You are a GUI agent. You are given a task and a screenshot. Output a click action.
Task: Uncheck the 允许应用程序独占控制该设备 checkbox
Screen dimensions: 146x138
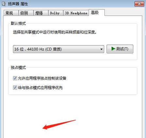tap(15, 78)
